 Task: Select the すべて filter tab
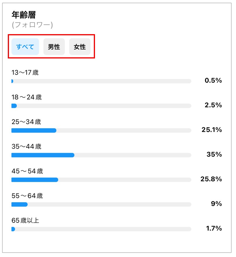pos(25,47)
